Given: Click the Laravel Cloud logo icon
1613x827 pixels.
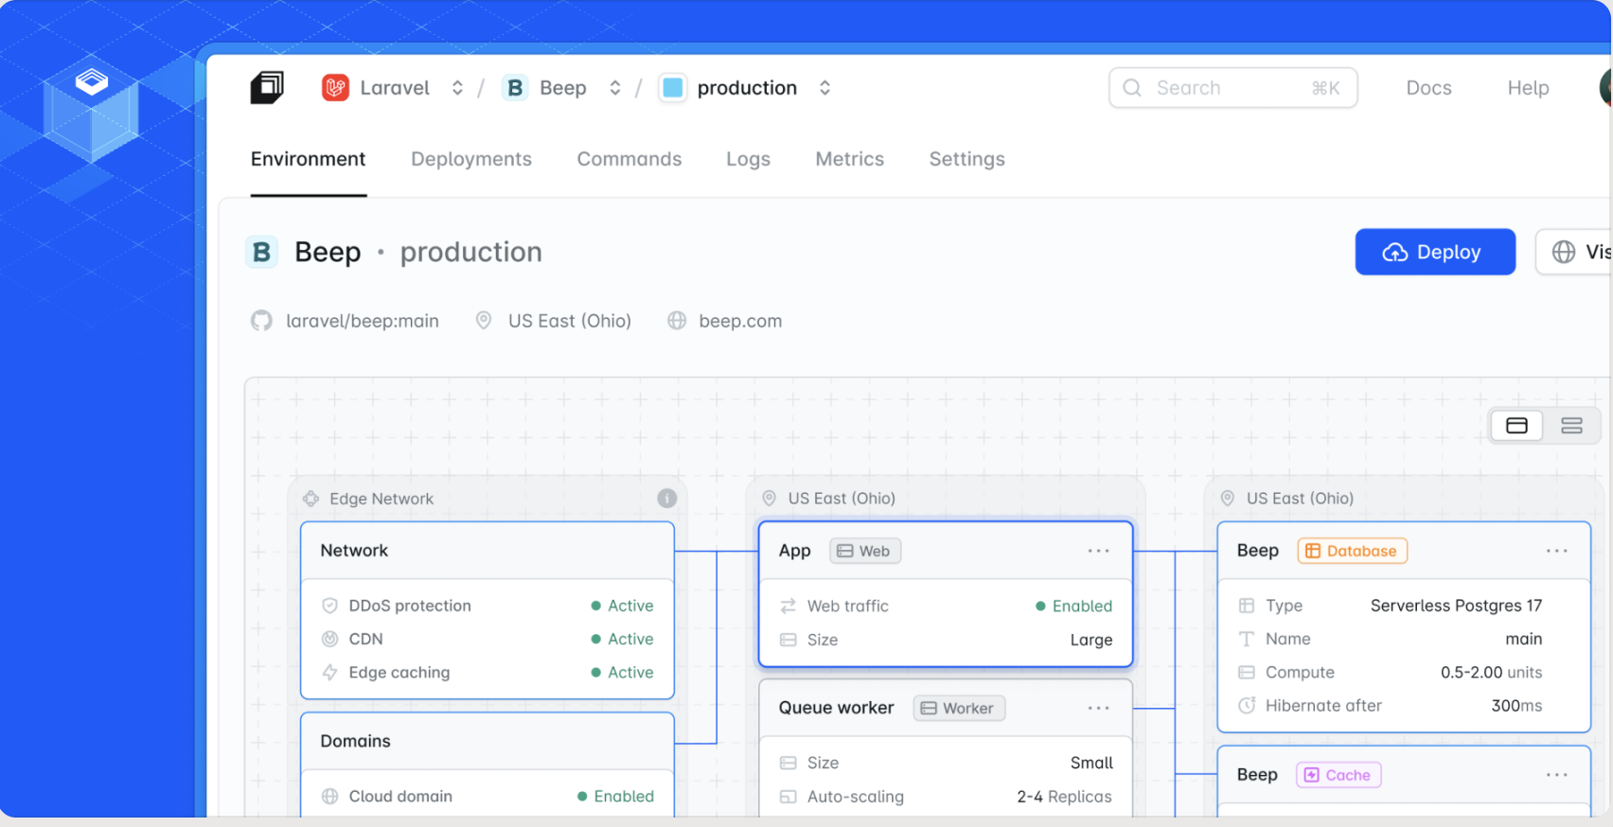Looking at the screenshot, I should 267,87.
